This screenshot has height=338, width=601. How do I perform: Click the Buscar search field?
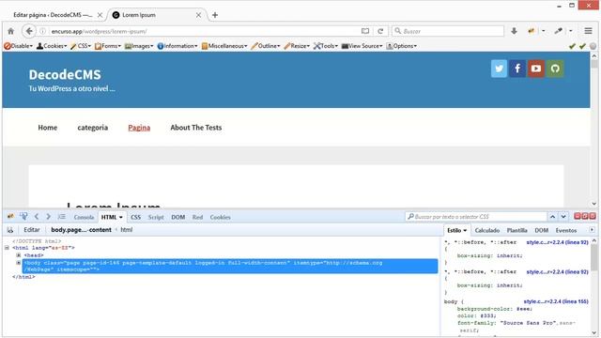point(448,31)
